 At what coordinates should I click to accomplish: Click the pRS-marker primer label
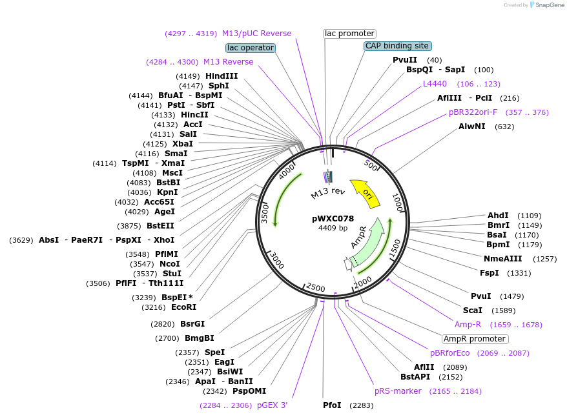click(x=397, y=391)
